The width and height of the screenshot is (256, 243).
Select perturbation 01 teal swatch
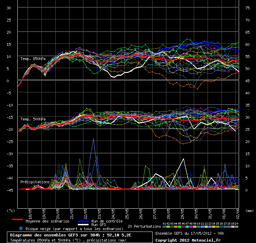164,227
